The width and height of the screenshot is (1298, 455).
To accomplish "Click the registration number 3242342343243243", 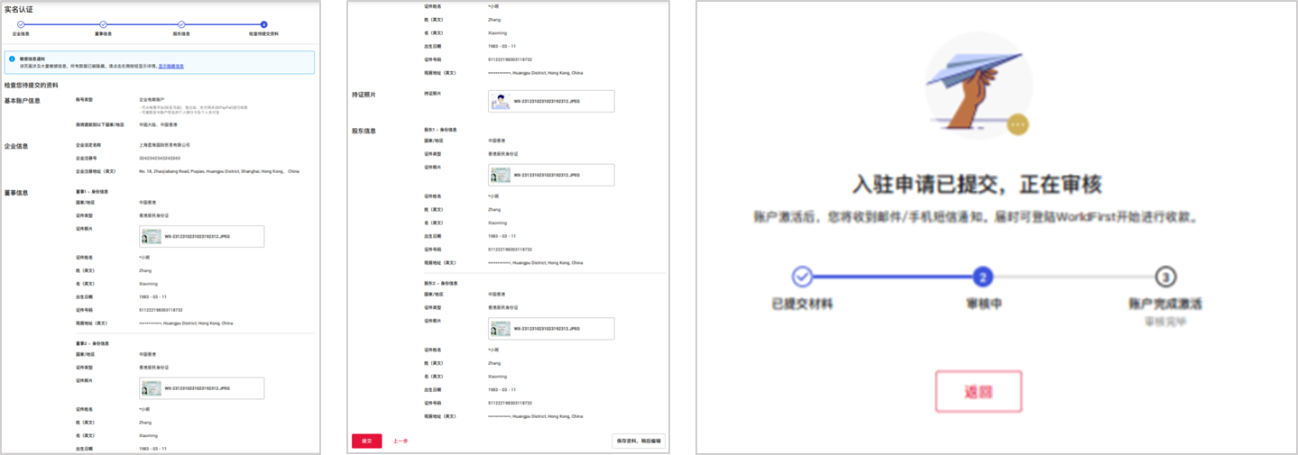I will coord(160,158).
